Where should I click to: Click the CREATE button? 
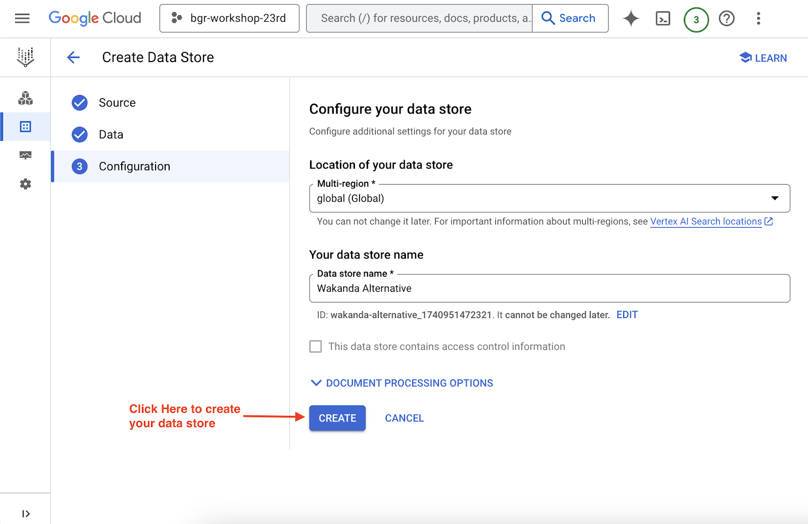[337, 418]
